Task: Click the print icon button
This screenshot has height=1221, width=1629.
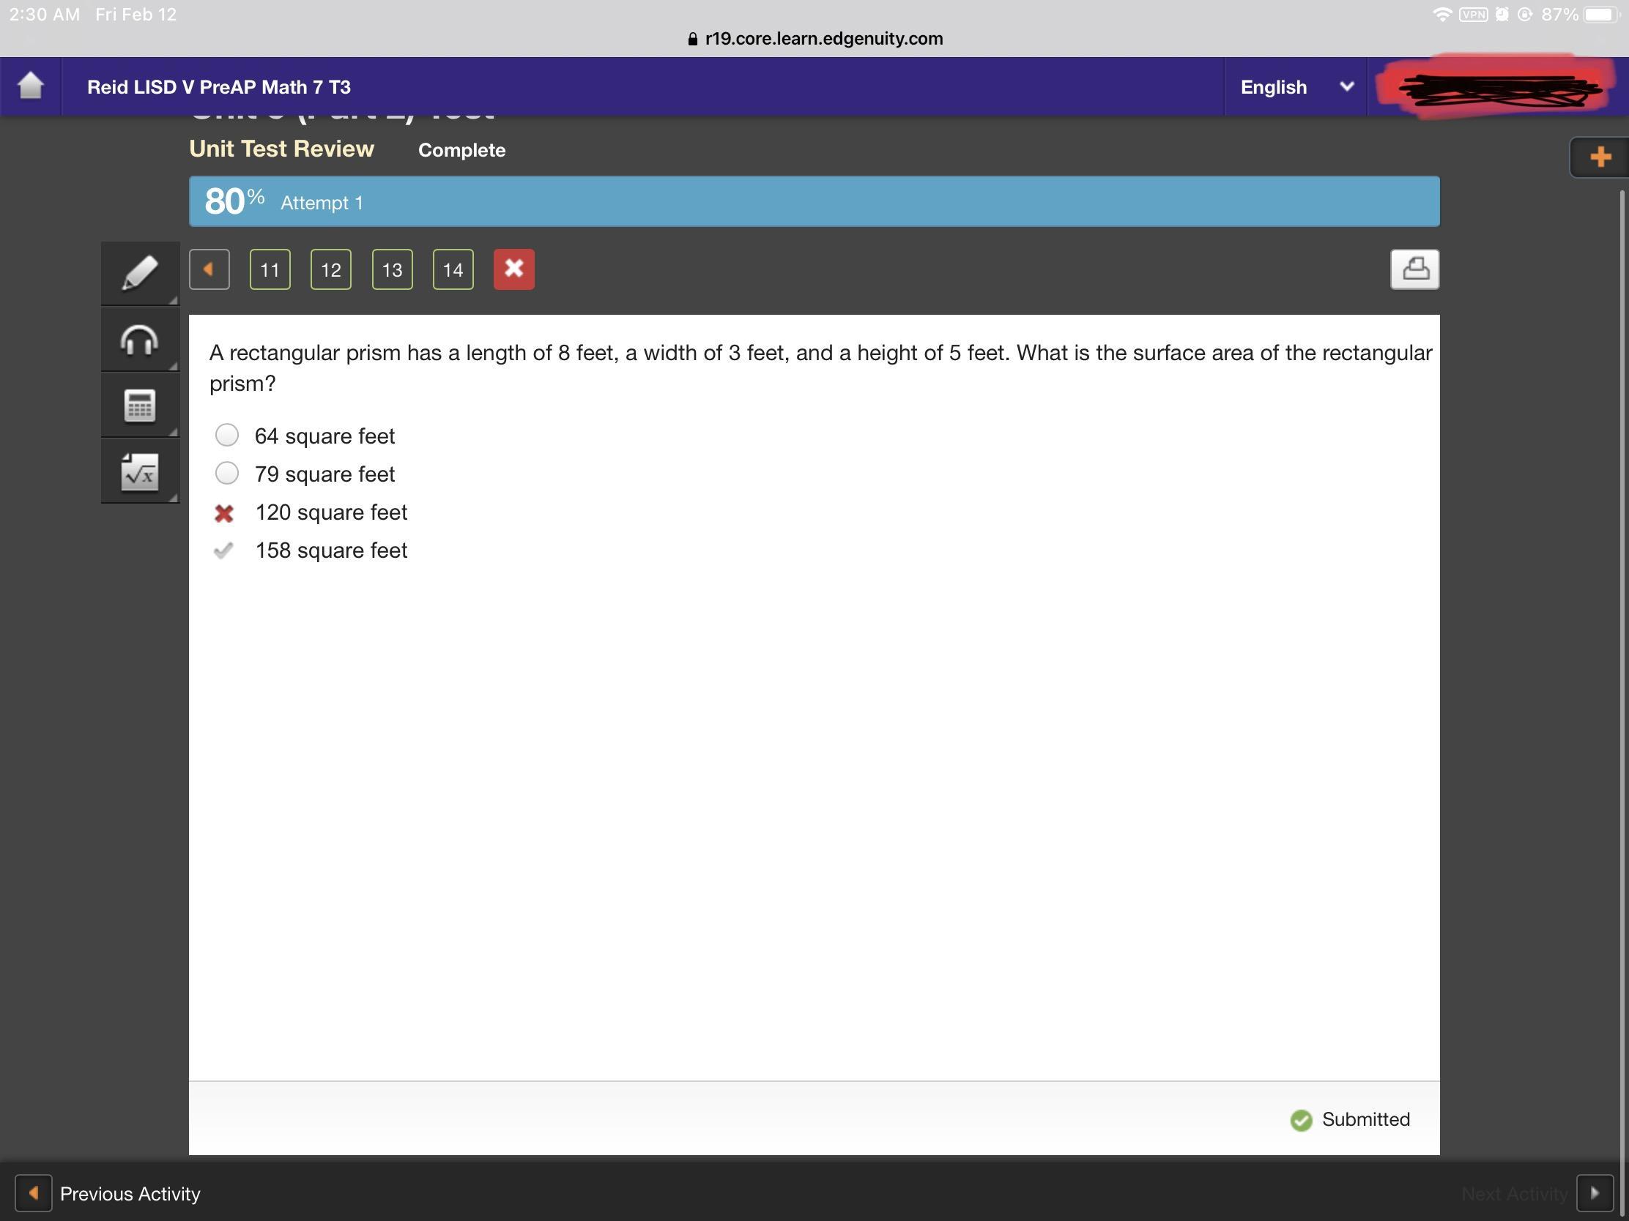Action: [1414, 269]
